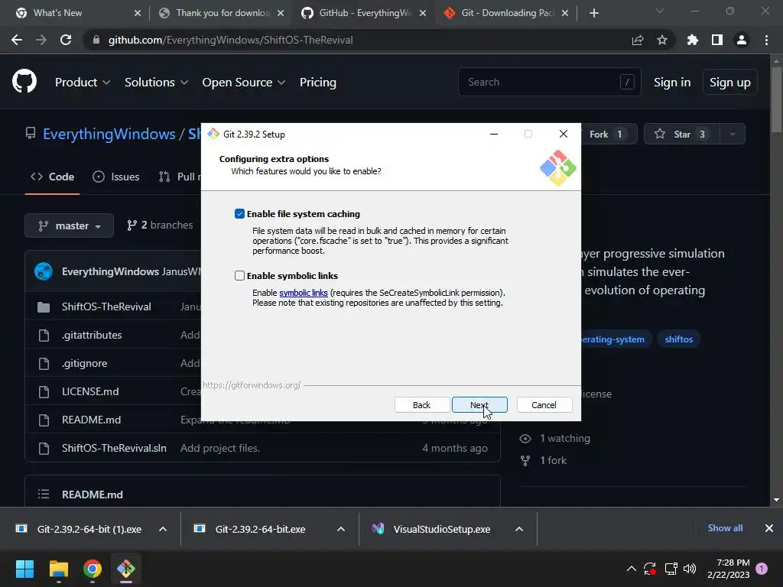Cancel the Git Setup installer
The width and height of the screenshot is (783, 587).
[544, 405]
